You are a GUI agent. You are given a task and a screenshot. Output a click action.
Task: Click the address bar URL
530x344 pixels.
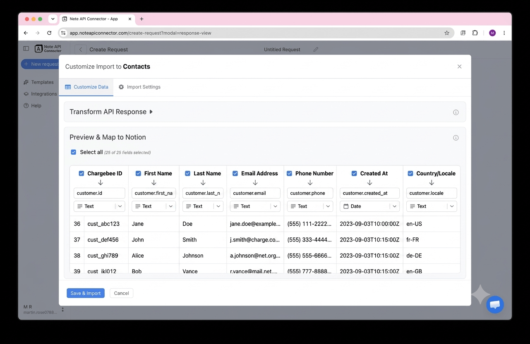(x=140, y=33)
